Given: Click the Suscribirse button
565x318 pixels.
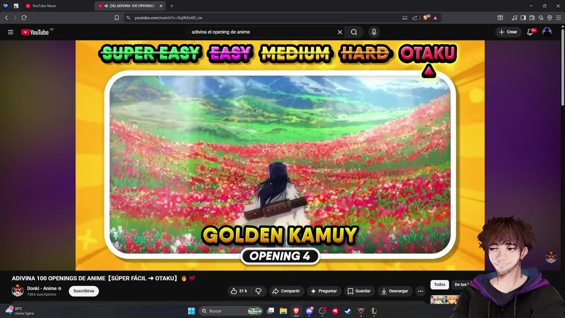Looking at the screenshot, I should point(84,291).
